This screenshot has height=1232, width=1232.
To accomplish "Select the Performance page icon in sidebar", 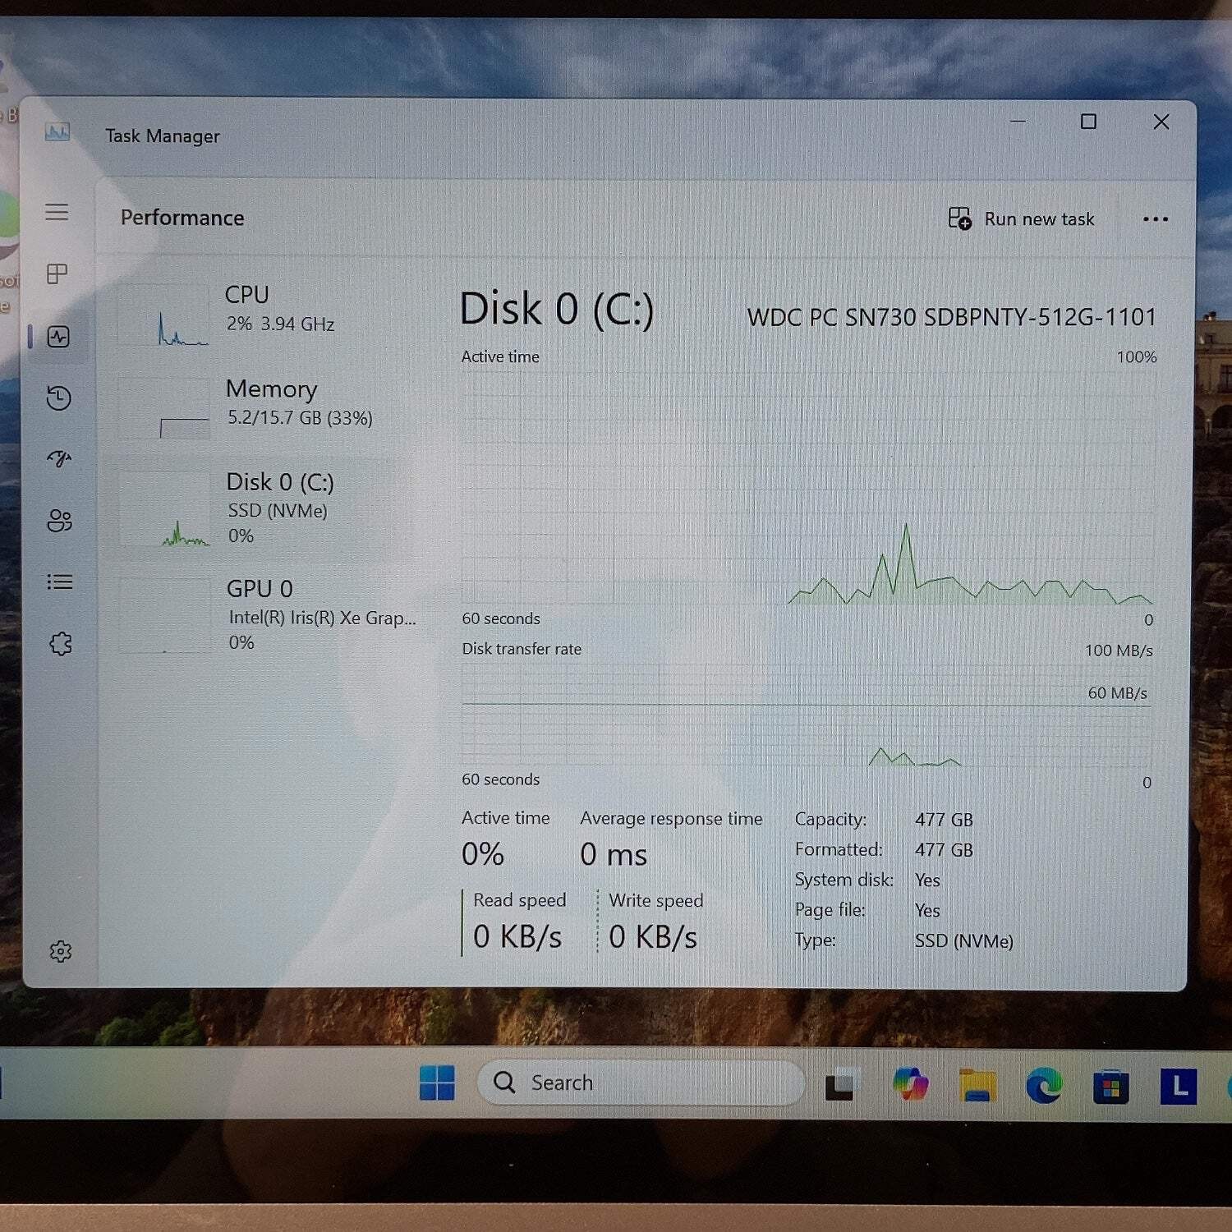I will click(x=58, y=337).
